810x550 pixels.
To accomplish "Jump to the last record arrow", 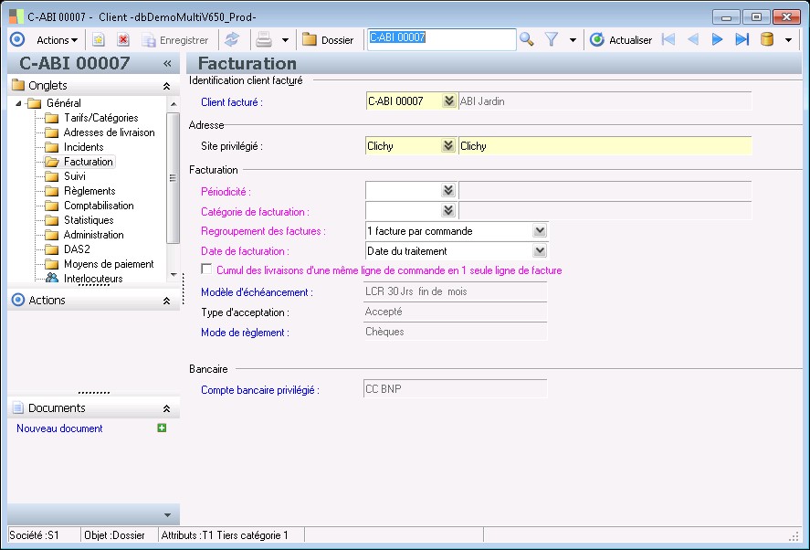I will pyautogui.click(x=742, y=39).
